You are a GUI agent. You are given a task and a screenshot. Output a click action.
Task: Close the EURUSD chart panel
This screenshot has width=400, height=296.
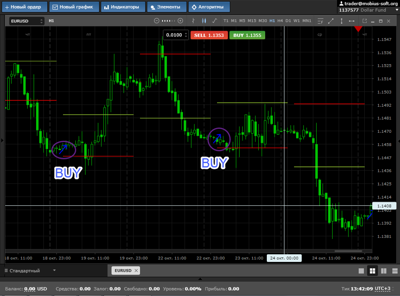[389, 21]
